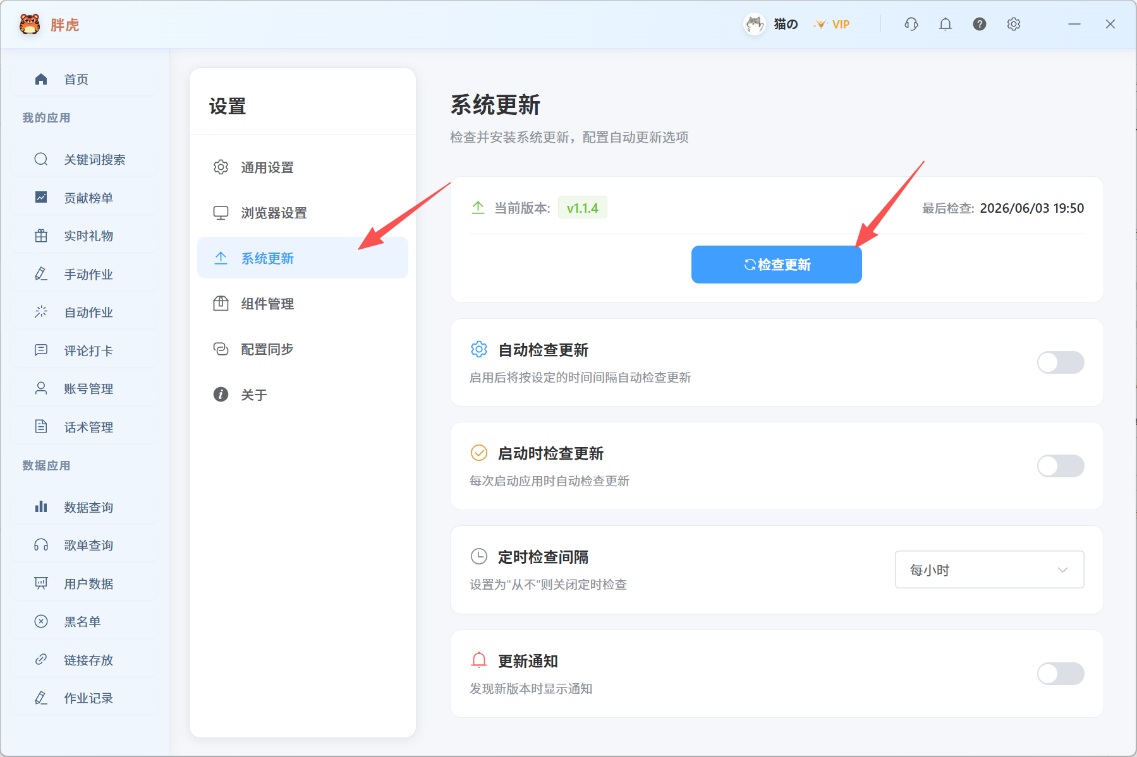Open 手动作业 pencil icon
The width and height of the screenshot is (1137, 757).
click(41, 274)
